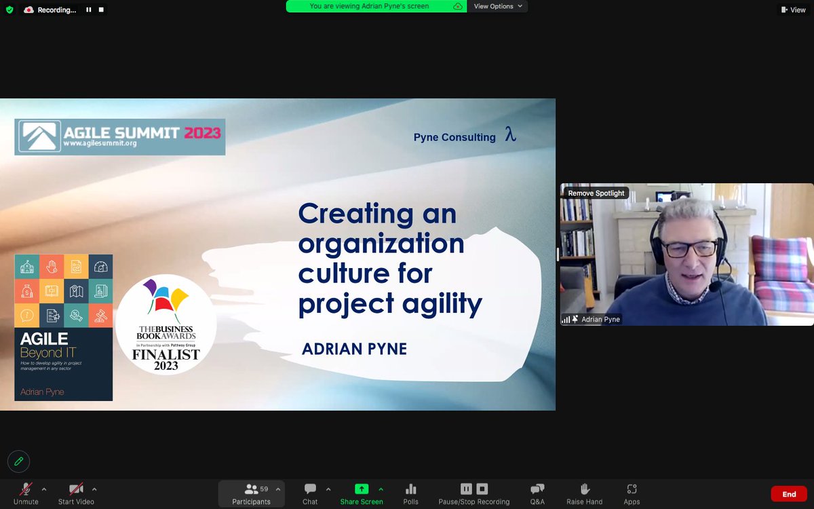The image size is (814, 509).
Task: Pause the recording from top indicator
Action: [89, 10]
